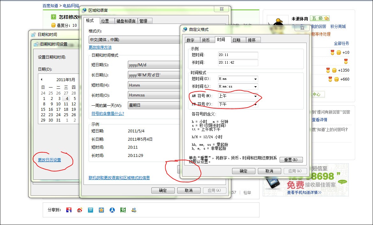Click the 自定义格式 globe title icon
Image resolution: width=373 pixels, height=225 pixels.
click(185, 29)
